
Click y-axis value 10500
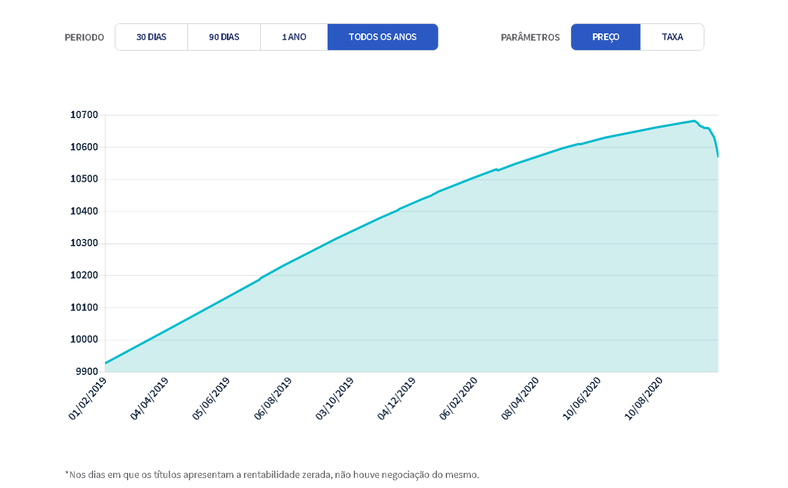[84, 179]
